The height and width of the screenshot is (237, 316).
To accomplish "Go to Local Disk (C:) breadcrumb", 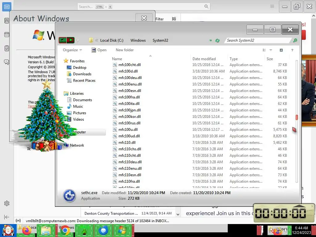I will point(112,40).
